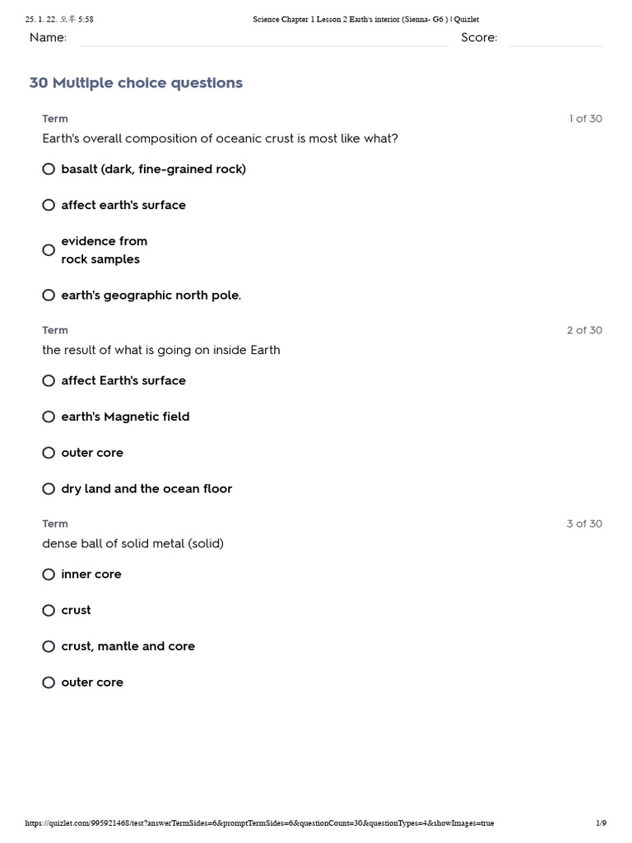The image size is (632, 843).
Task: Select 'evidence from rock samples' radio button
Action: click(x=49, y=250)
